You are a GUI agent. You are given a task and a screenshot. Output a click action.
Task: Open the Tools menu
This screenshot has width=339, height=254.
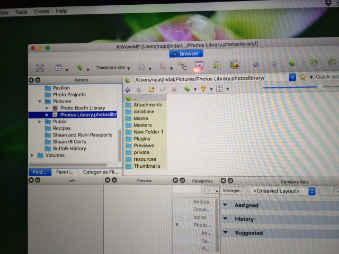coord(21,12)
